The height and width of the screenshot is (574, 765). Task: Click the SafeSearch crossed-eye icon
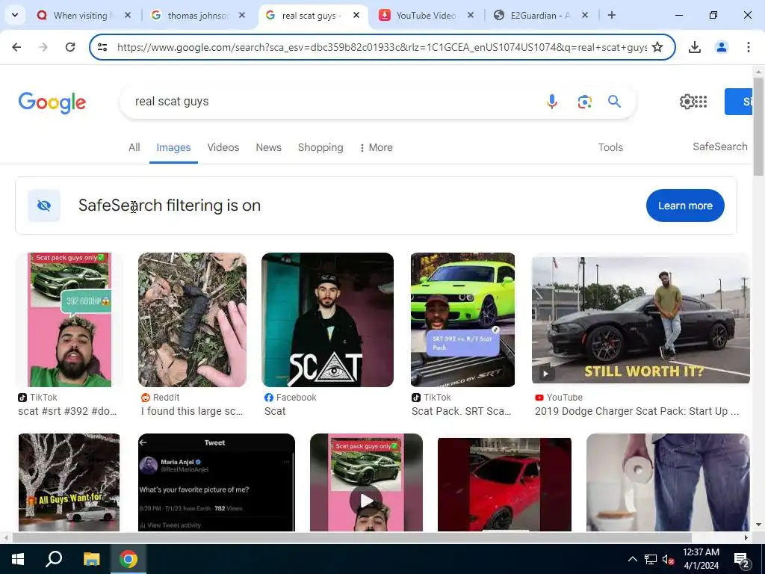[x=44, y=206]
